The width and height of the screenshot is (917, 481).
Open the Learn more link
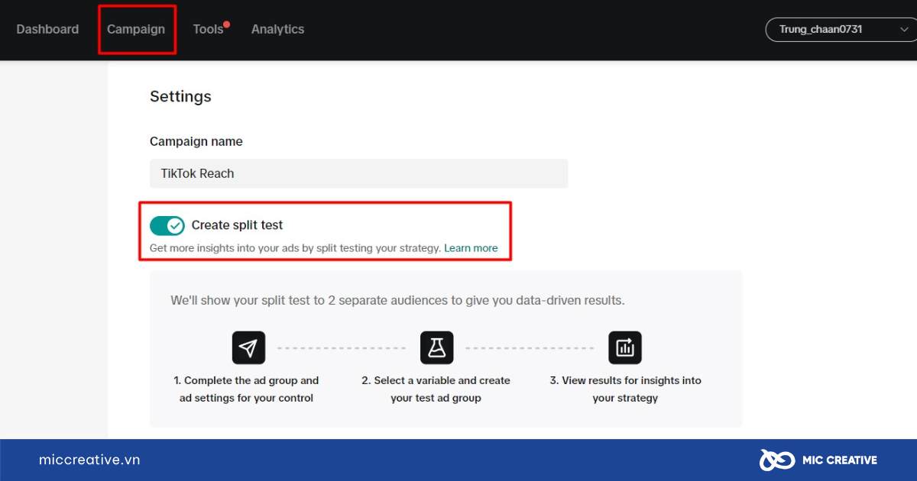click(x=471, y=248)
